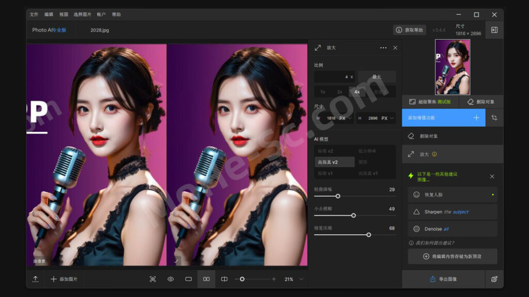Select the side-by-side comparison view icon
This screenshot has height=297, width=529.
tap(206, 279)
